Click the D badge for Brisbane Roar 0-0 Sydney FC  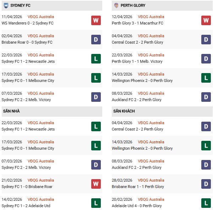96,39
